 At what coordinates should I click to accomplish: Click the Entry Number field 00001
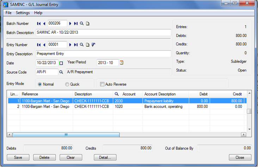[x=57, y=44]
